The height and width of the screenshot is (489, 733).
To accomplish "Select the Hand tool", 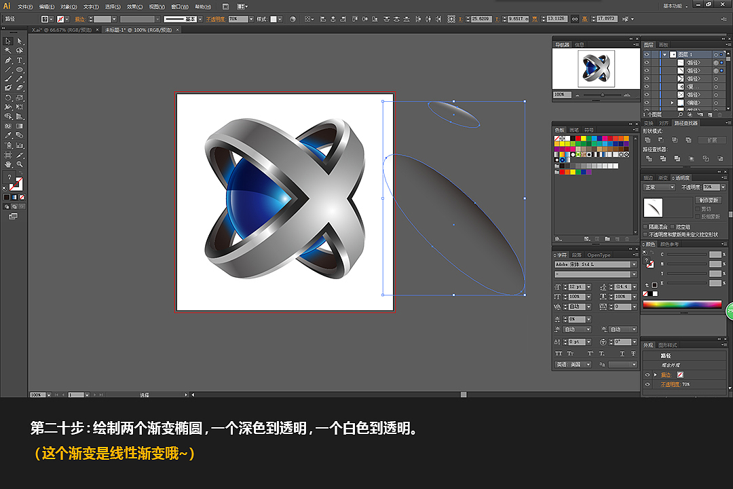I will [x=9, y=164].
